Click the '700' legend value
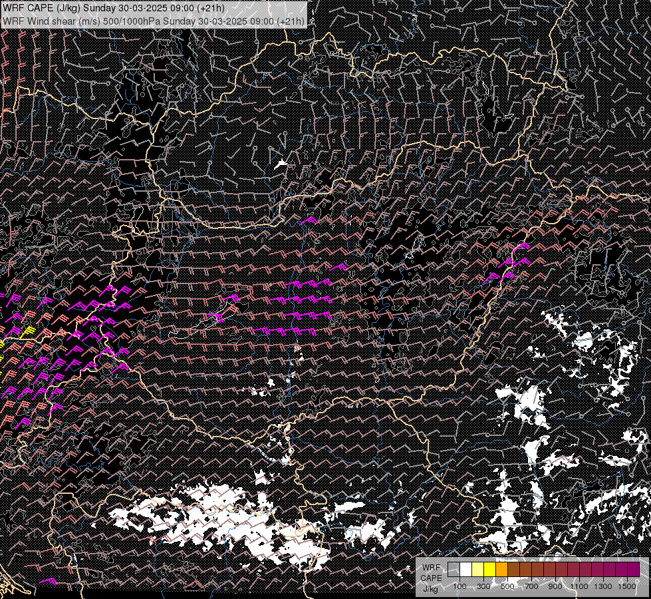 tap(531, 586)
